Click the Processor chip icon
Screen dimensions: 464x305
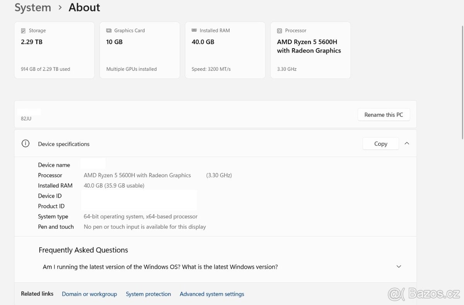280,30
